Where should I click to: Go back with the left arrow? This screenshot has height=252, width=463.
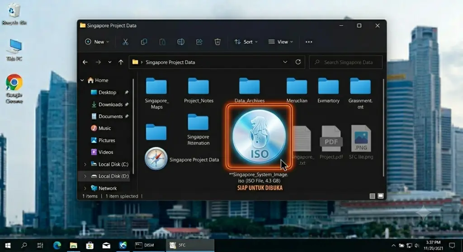85,62
